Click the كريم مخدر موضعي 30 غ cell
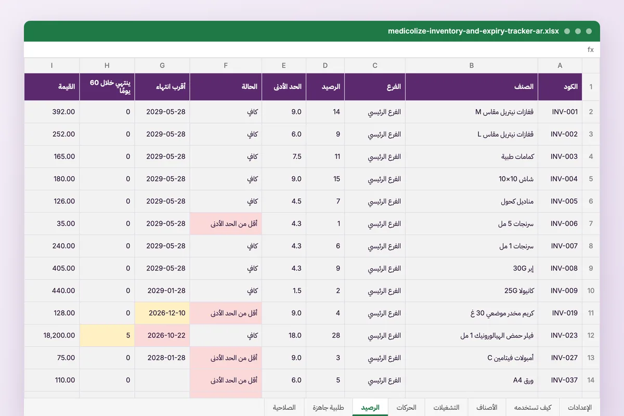624x416 pixels. (472, 313)
